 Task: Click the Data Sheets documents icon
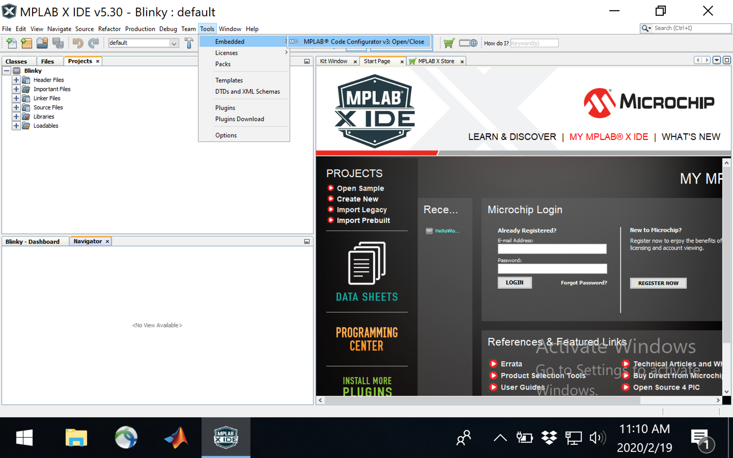(x=367, y=263)
